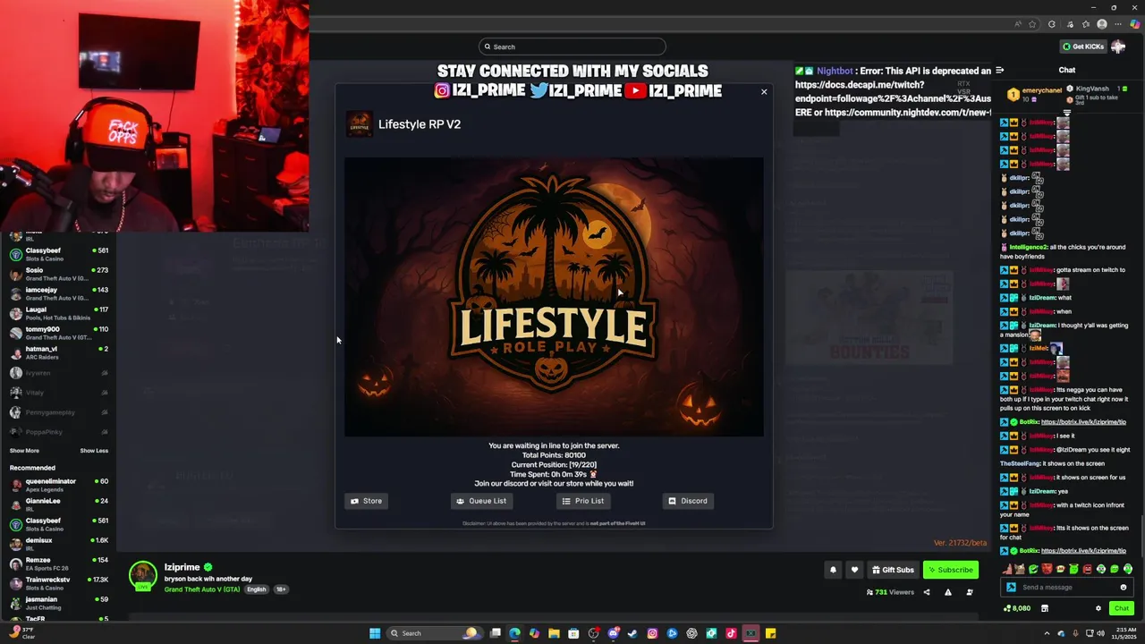Click the Grand Theft Auto V (GTA) category link
Viewport: 1145px width, 644px height.
202,589
